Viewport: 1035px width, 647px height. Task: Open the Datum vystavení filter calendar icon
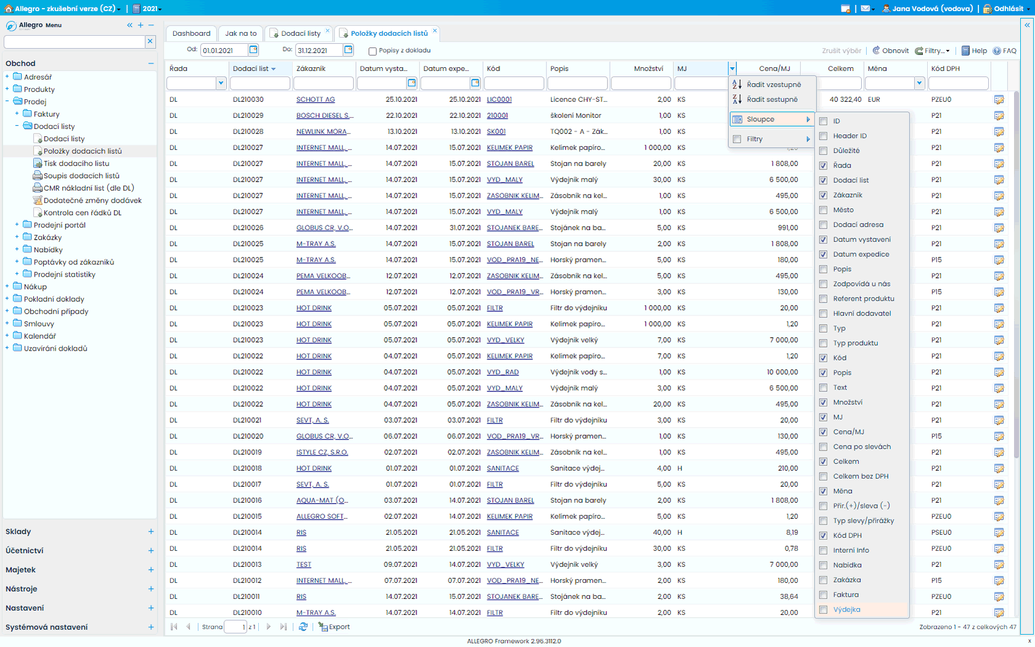(x=412, y=83)
